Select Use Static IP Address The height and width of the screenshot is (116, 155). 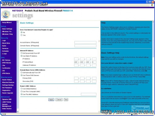pos(21,56)
